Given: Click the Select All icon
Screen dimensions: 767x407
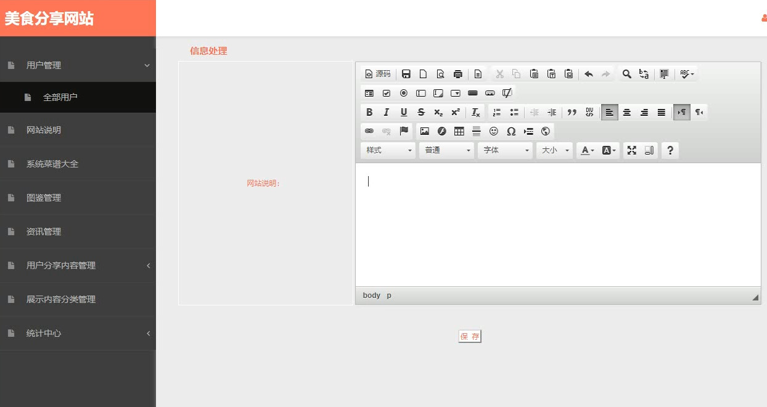Looking at the screenshot, I should point(664,74).
